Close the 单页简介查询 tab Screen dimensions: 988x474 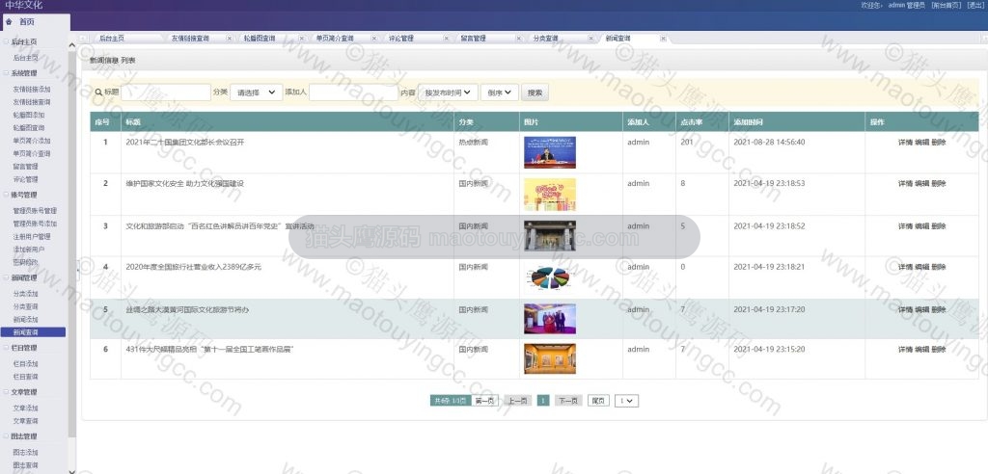pos(374,39)
